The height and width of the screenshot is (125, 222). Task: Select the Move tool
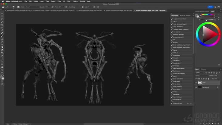(x=2, y=13)
